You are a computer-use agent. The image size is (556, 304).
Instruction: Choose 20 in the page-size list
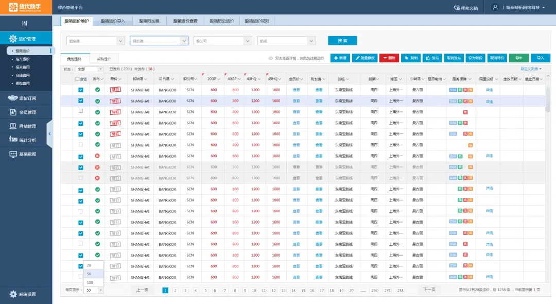point(94,265)
